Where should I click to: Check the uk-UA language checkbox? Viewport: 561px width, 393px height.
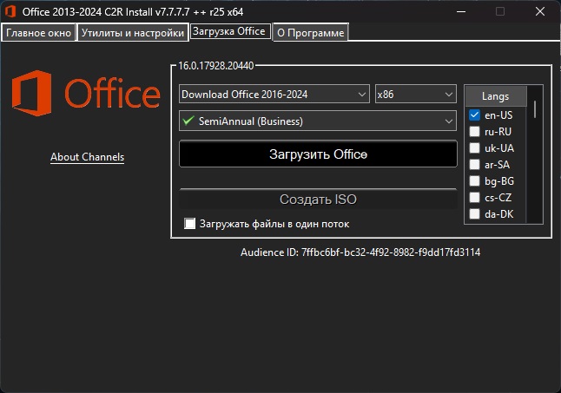(x=474, y=147)
